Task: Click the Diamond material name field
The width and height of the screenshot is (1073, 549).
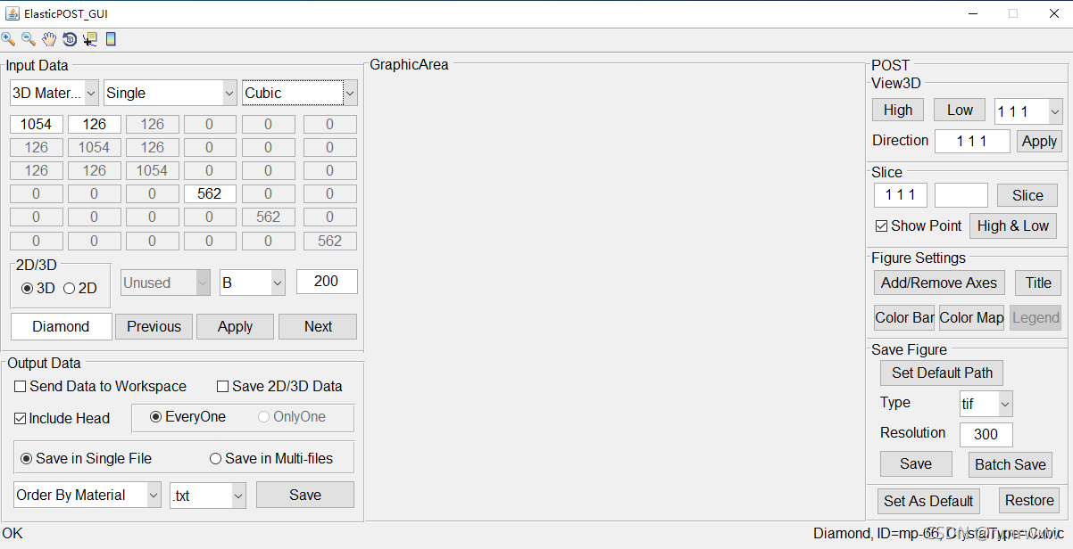Action: point(62,327)
